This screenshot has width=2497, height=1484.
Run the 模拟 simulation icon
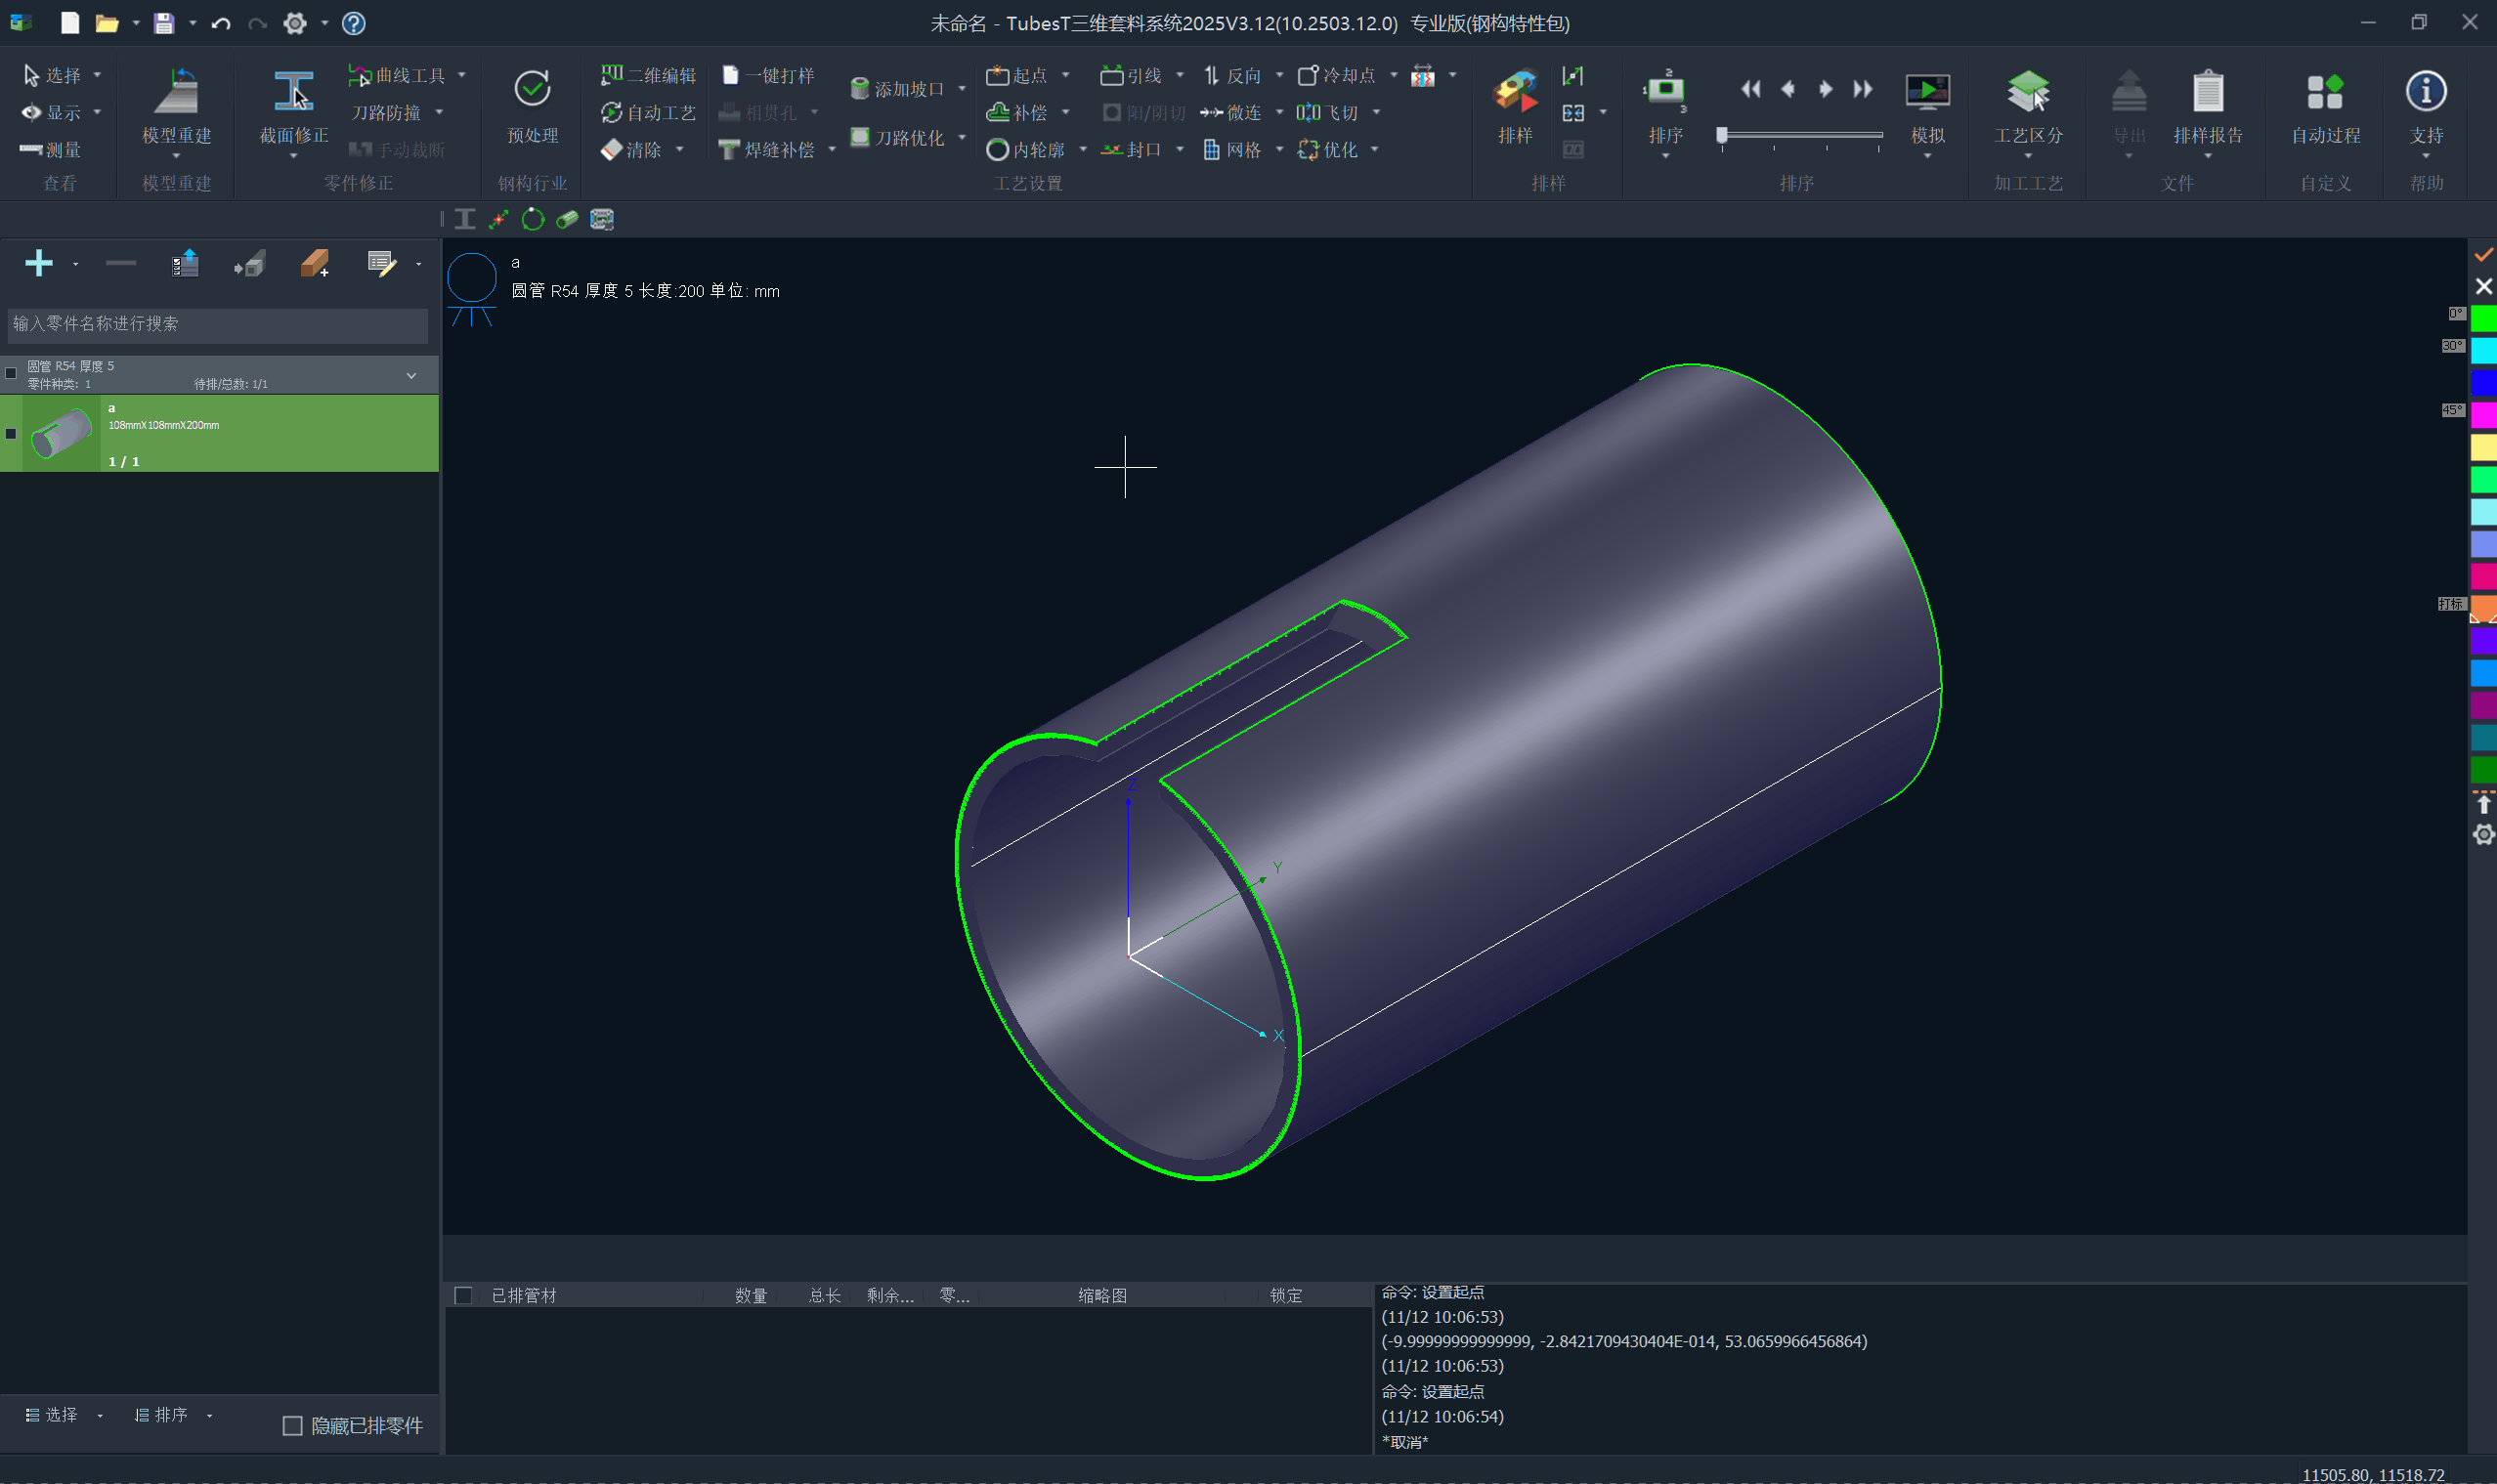tap(1927, 93)
